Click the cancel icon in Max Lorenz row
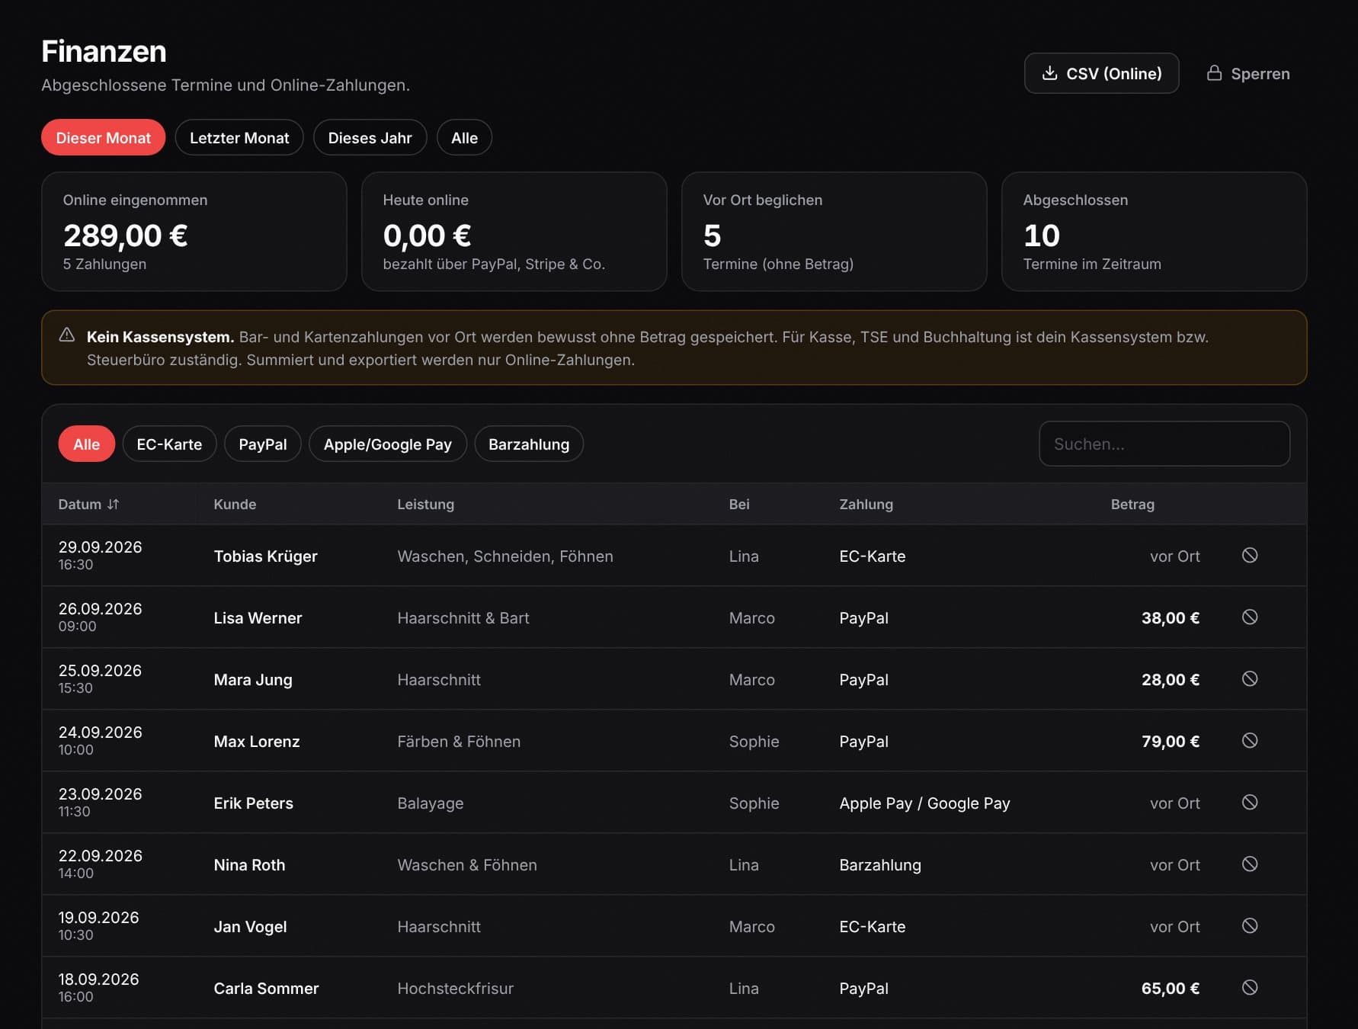Viewport: 1358px width, 1029px height. (x=1250, y=740)
